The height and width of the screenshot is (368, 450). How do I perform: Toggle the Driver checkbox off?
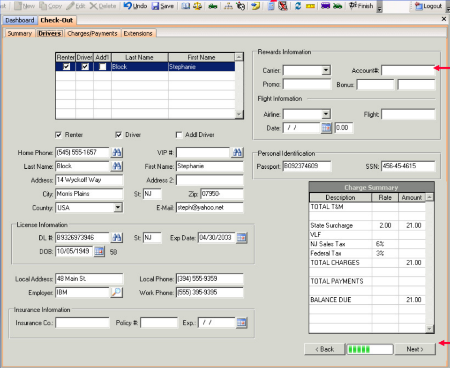pyautogui.click(x=119, y=135)
